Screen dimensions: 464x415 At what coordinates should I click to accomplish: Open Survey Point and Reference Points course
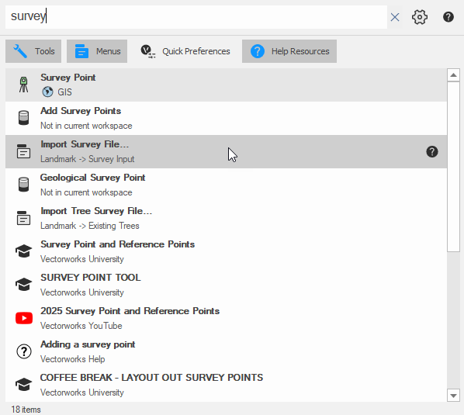tap(226, 252)
